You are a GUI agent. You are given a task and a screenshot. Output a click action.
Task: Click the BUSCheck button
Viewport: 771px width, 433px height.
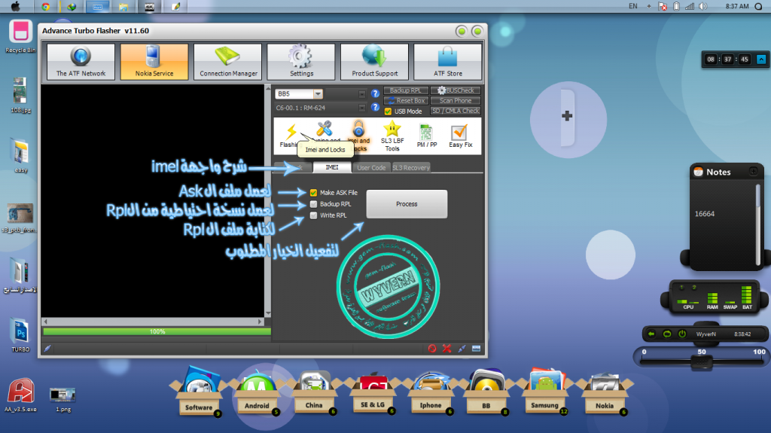pos(456,90)
